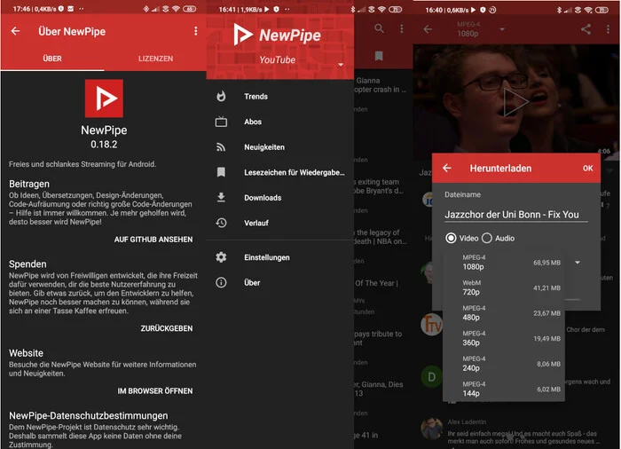Click the Spenden section heading

point(28,264)
